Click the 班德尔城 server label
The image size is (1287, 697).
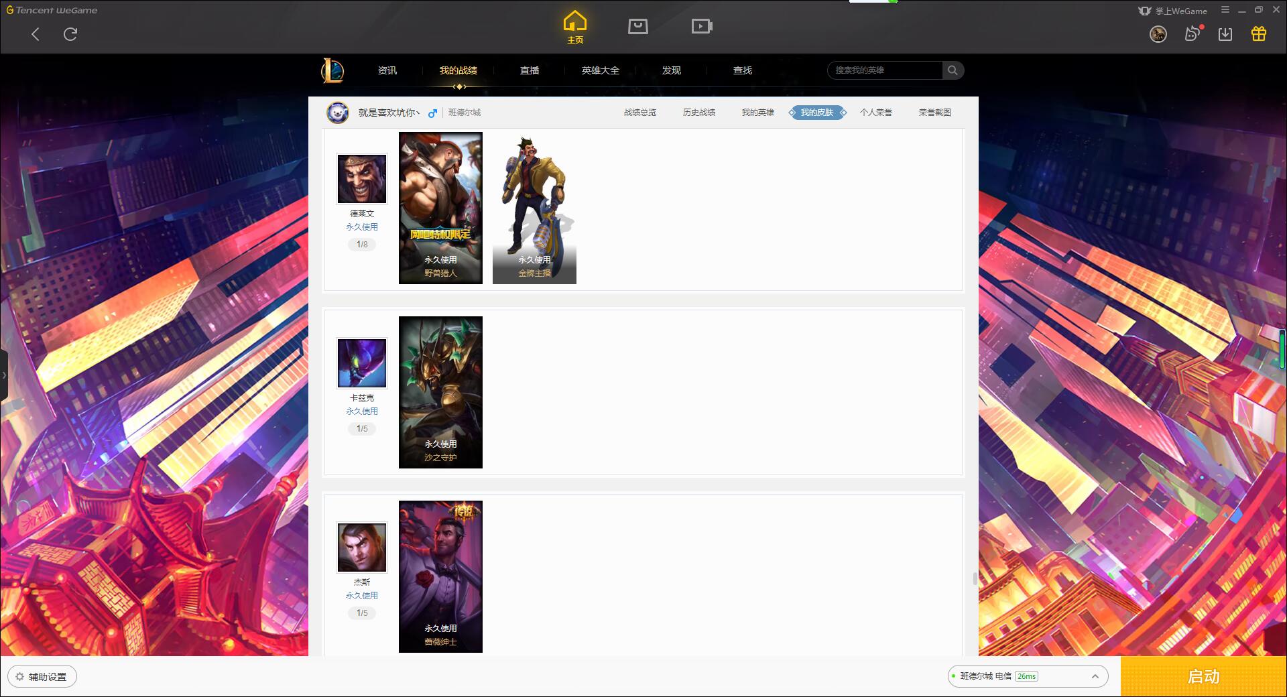465,113
